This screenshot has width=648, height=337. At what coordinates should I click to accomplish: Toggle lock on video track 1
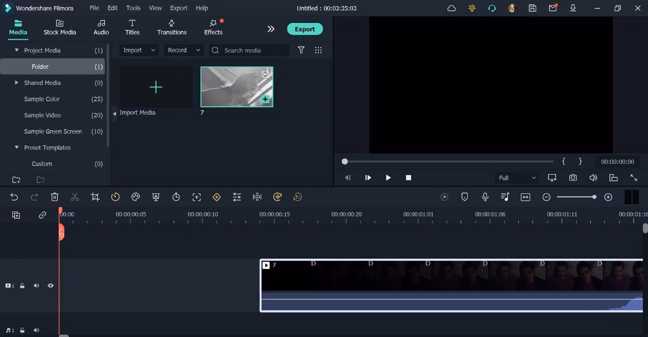click(22, 285)
